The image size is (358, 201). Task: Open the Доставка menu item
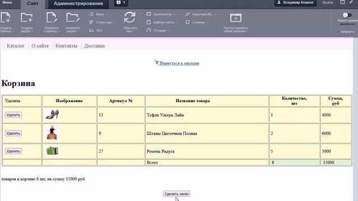point(95,46)
